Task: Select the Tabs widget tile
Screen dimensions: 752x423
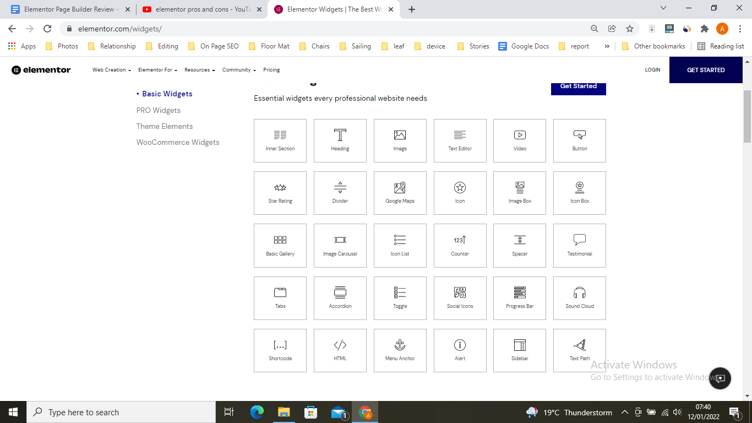Action: click(x=280, y=298)
